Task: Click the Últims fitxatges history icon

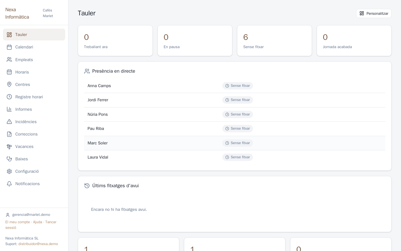Action: (x=87, y=186)
